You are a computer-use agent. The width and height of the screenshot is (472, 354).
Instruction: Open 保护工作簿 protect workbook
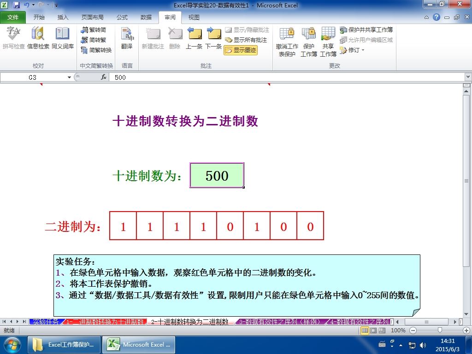coord(308,41)
